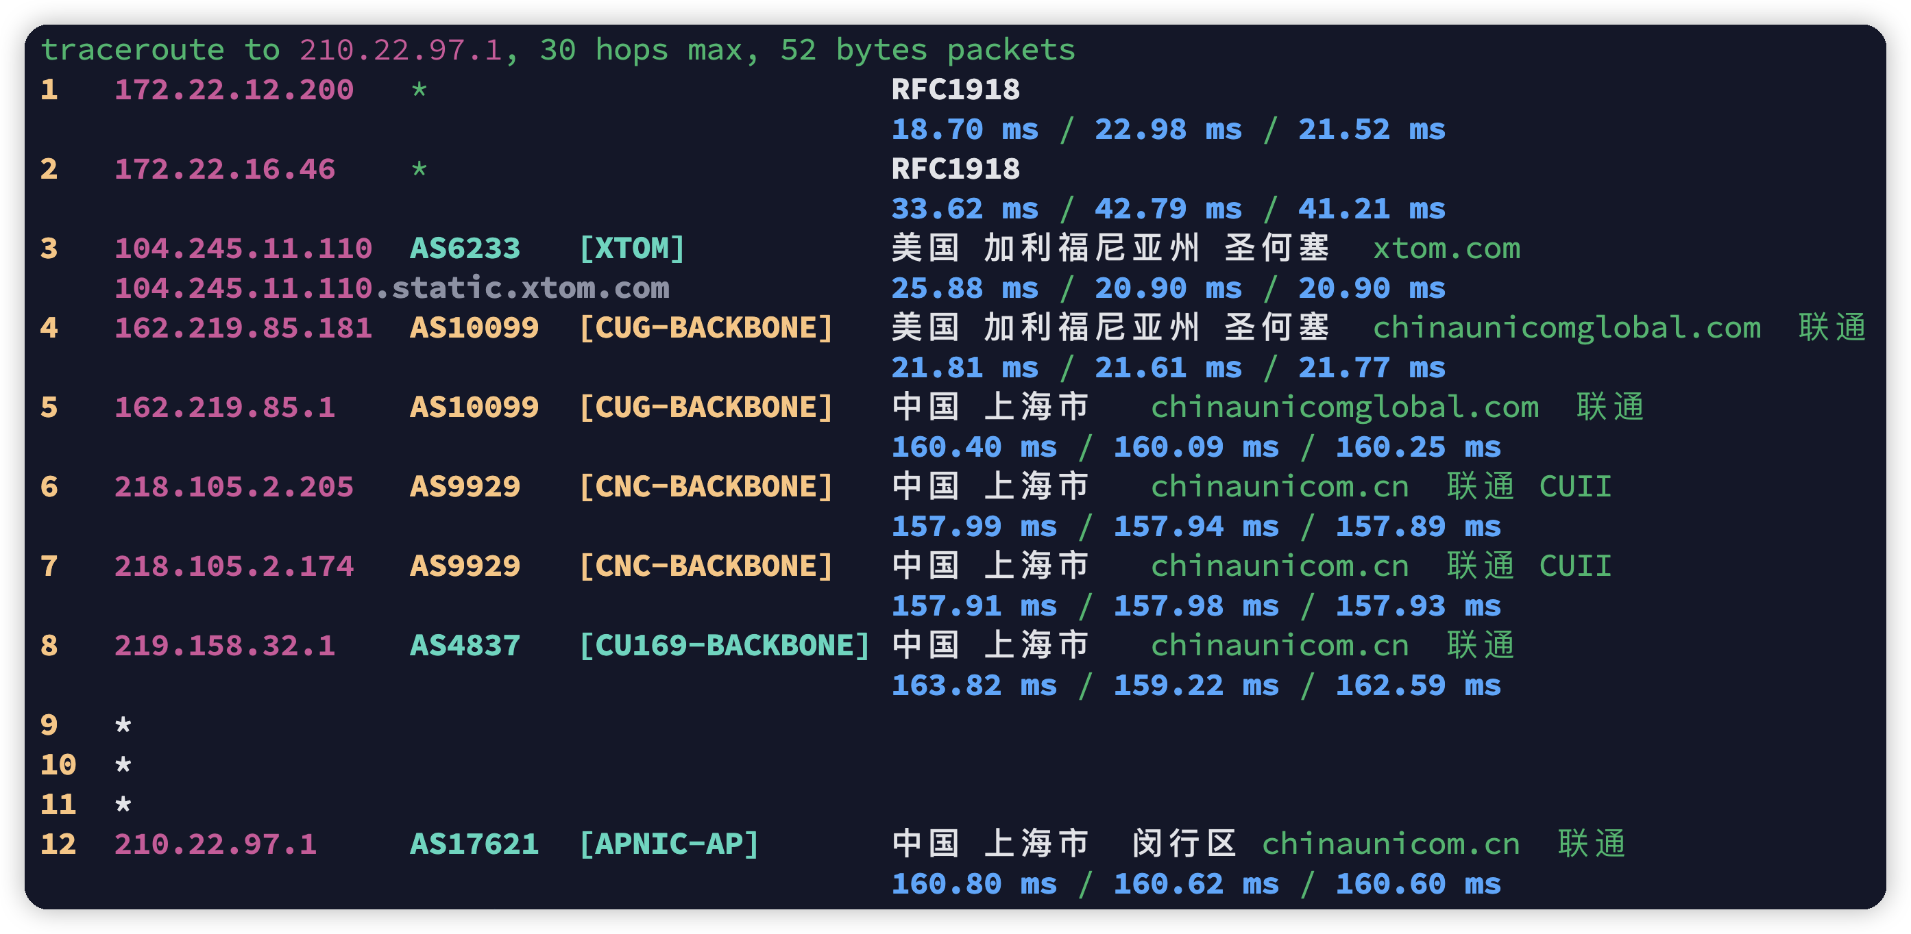This screenshot has height=934, width=1911.
Task: Click 闵行区 district text on hop 12
Action: [x=1184, y=844]
